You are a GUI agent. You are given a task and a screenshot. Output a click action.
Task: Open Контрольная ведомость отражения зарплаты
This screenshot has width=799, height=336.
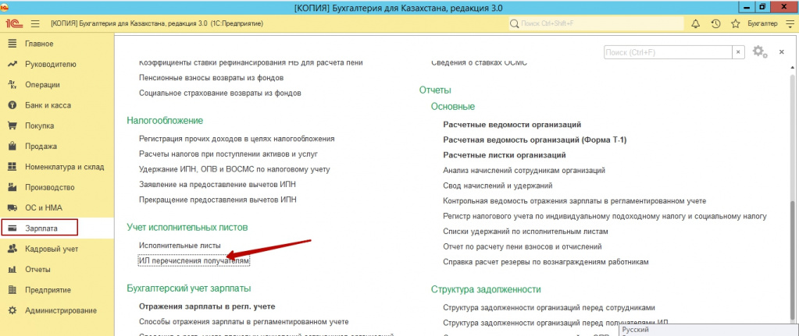tap(575, 201)
